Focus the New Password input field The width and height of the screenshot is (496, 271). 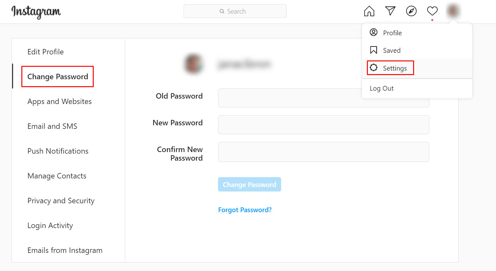[323, 125]
